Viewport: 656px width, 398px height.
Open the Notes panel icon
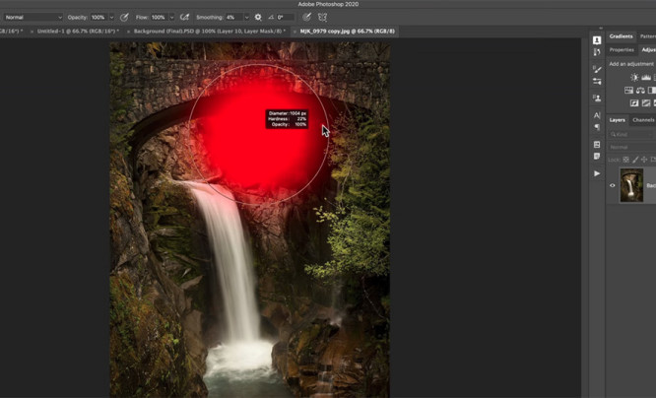pyautogui.click(x=597, y=156)
